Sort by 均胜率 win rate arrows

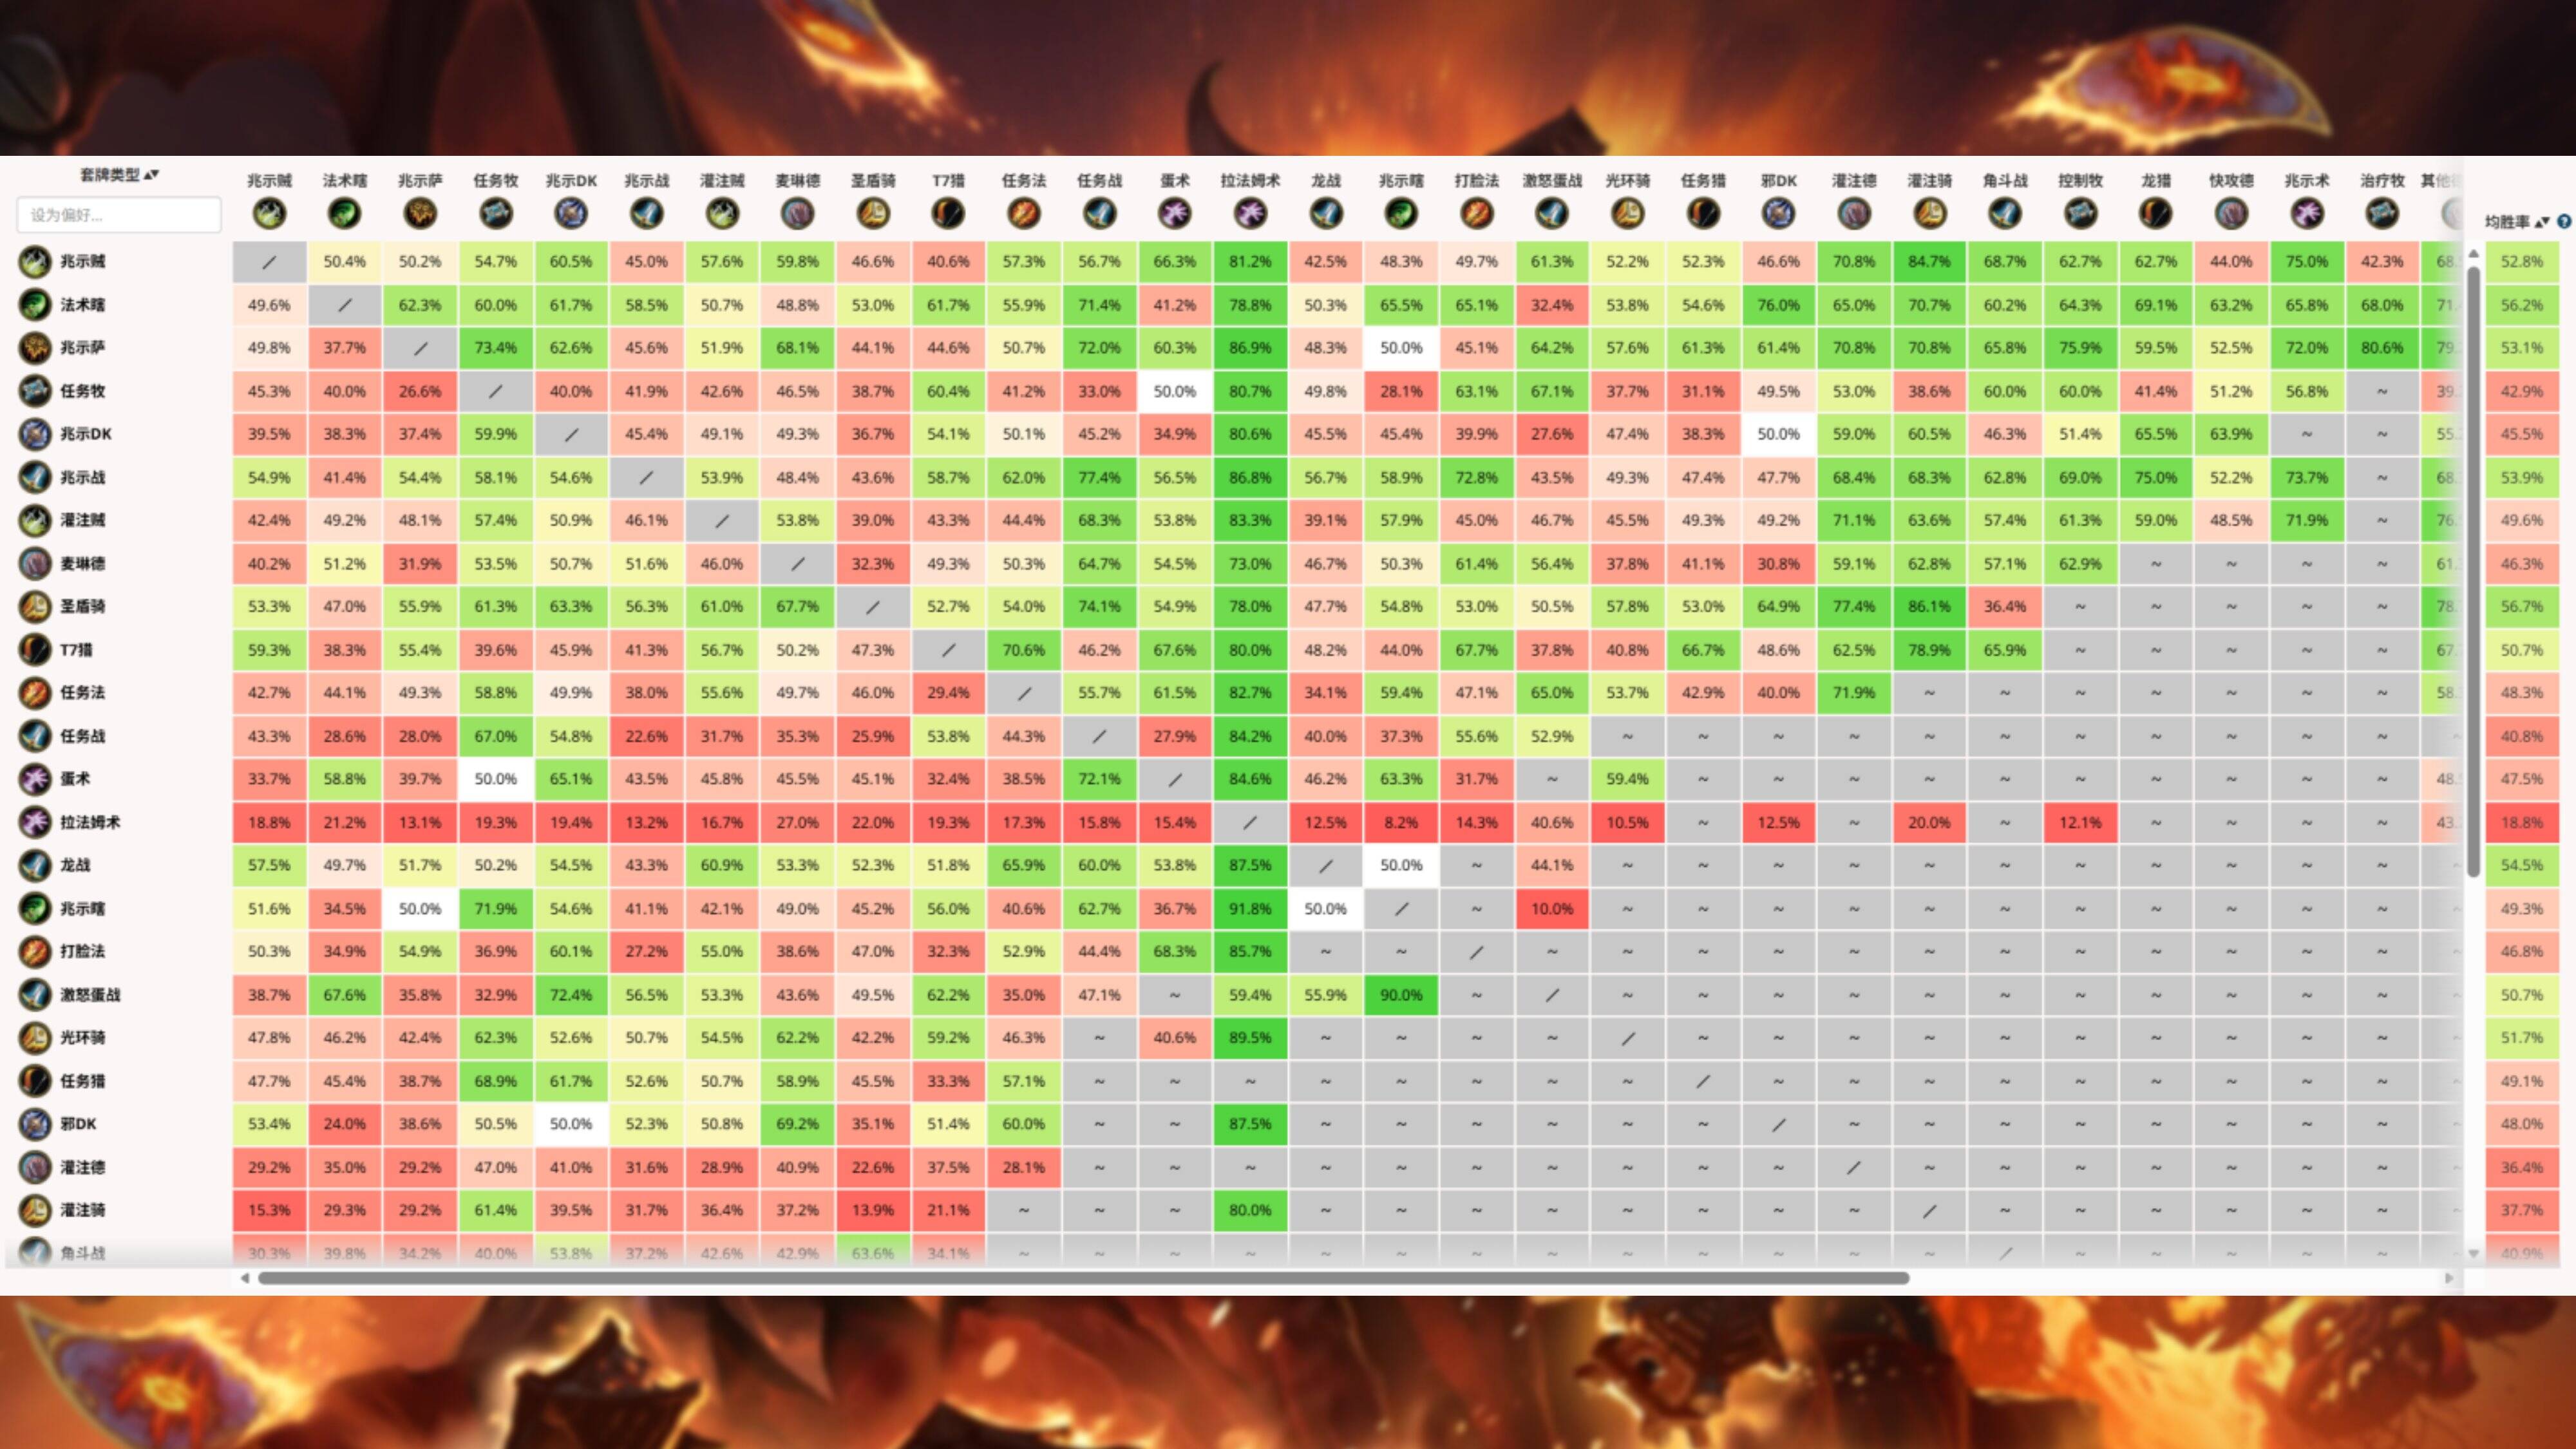(2543, 222)
